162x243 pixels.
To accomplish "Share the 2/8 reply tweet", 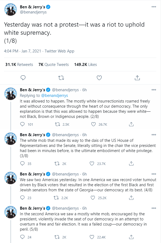I will coord(131,124).
